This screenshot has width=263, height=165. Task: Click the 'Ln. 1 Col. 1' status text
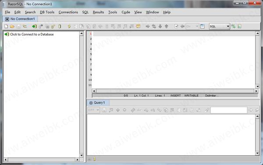click(141, 96)
